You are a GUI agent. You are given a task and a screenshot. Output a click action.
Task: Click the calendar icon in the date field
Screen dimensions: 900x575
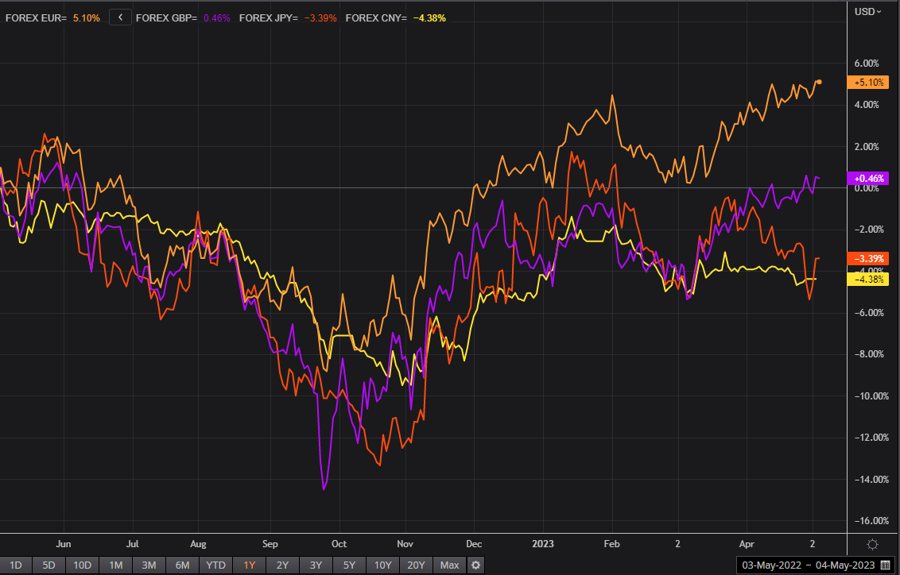pos(885,565)
